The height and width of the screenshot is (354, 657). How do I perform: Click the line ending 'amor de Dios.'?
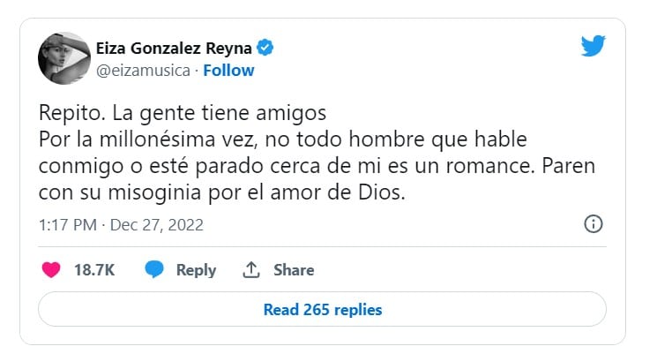(x=221, y=192)
